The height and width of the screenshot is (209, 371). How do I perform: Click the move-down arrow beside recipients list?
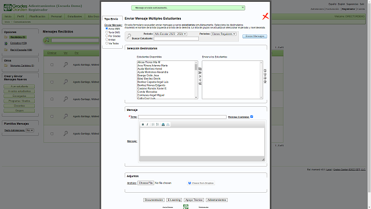coord(265,78)
